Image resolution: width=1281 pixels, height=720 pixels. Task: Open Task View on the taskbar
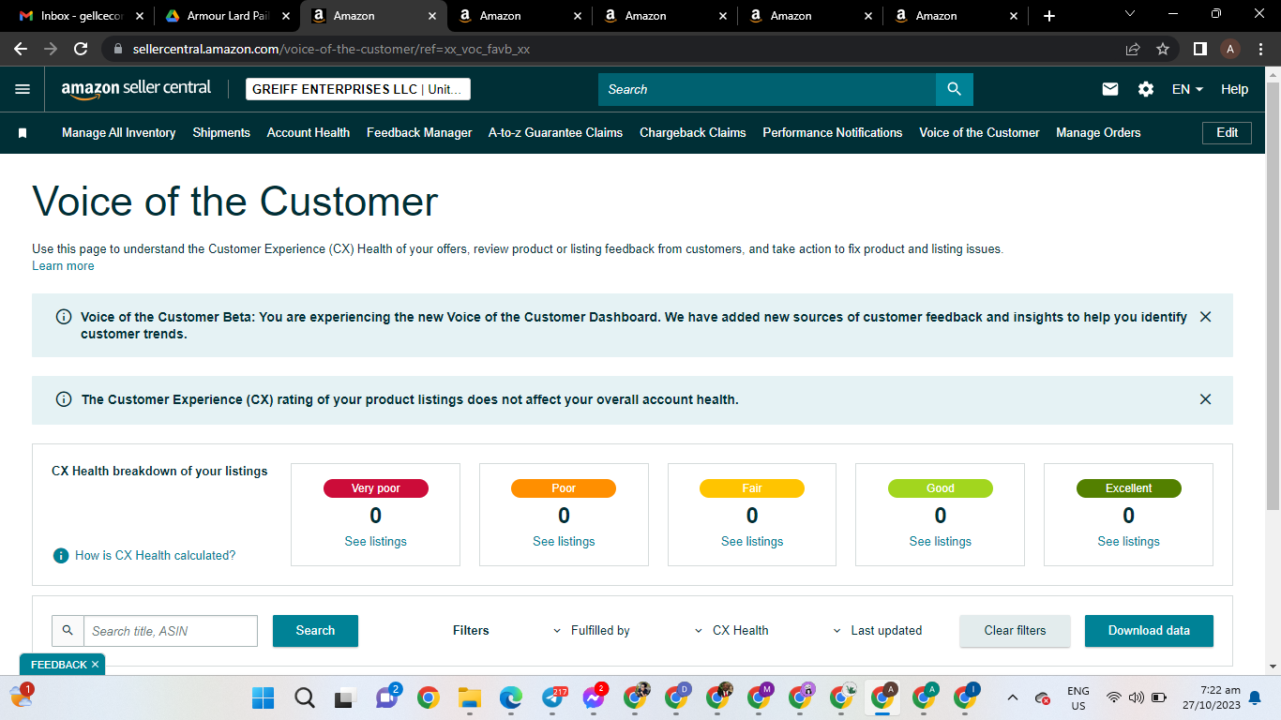tap(345, 697)
